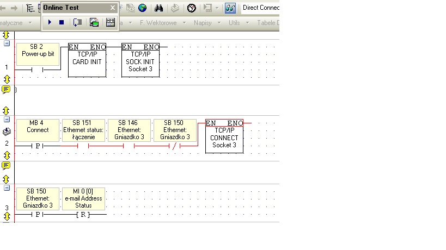The height and width of the screenshot is (250, 446).
Task: Open the PLC module view icon in Online Test
Action: [x=94, y=22]
